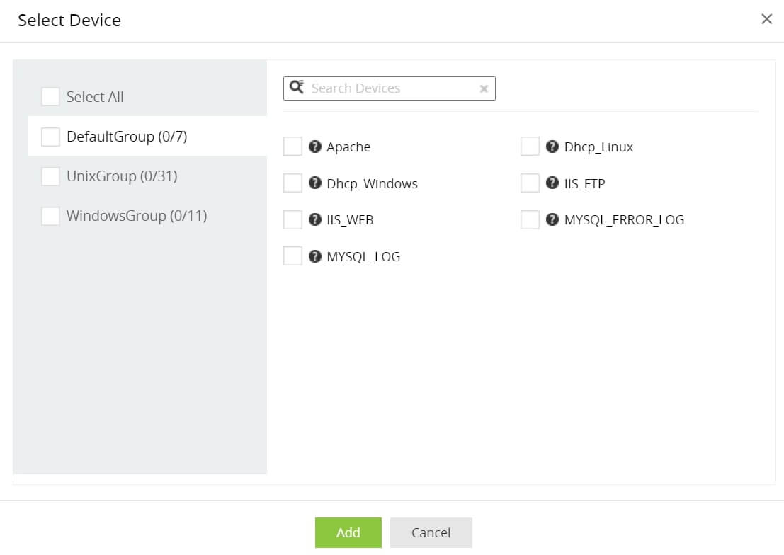Open the UnixGroup (0/31) device group
This screenshot has height=555, width=784.
(x=122, y=176)
